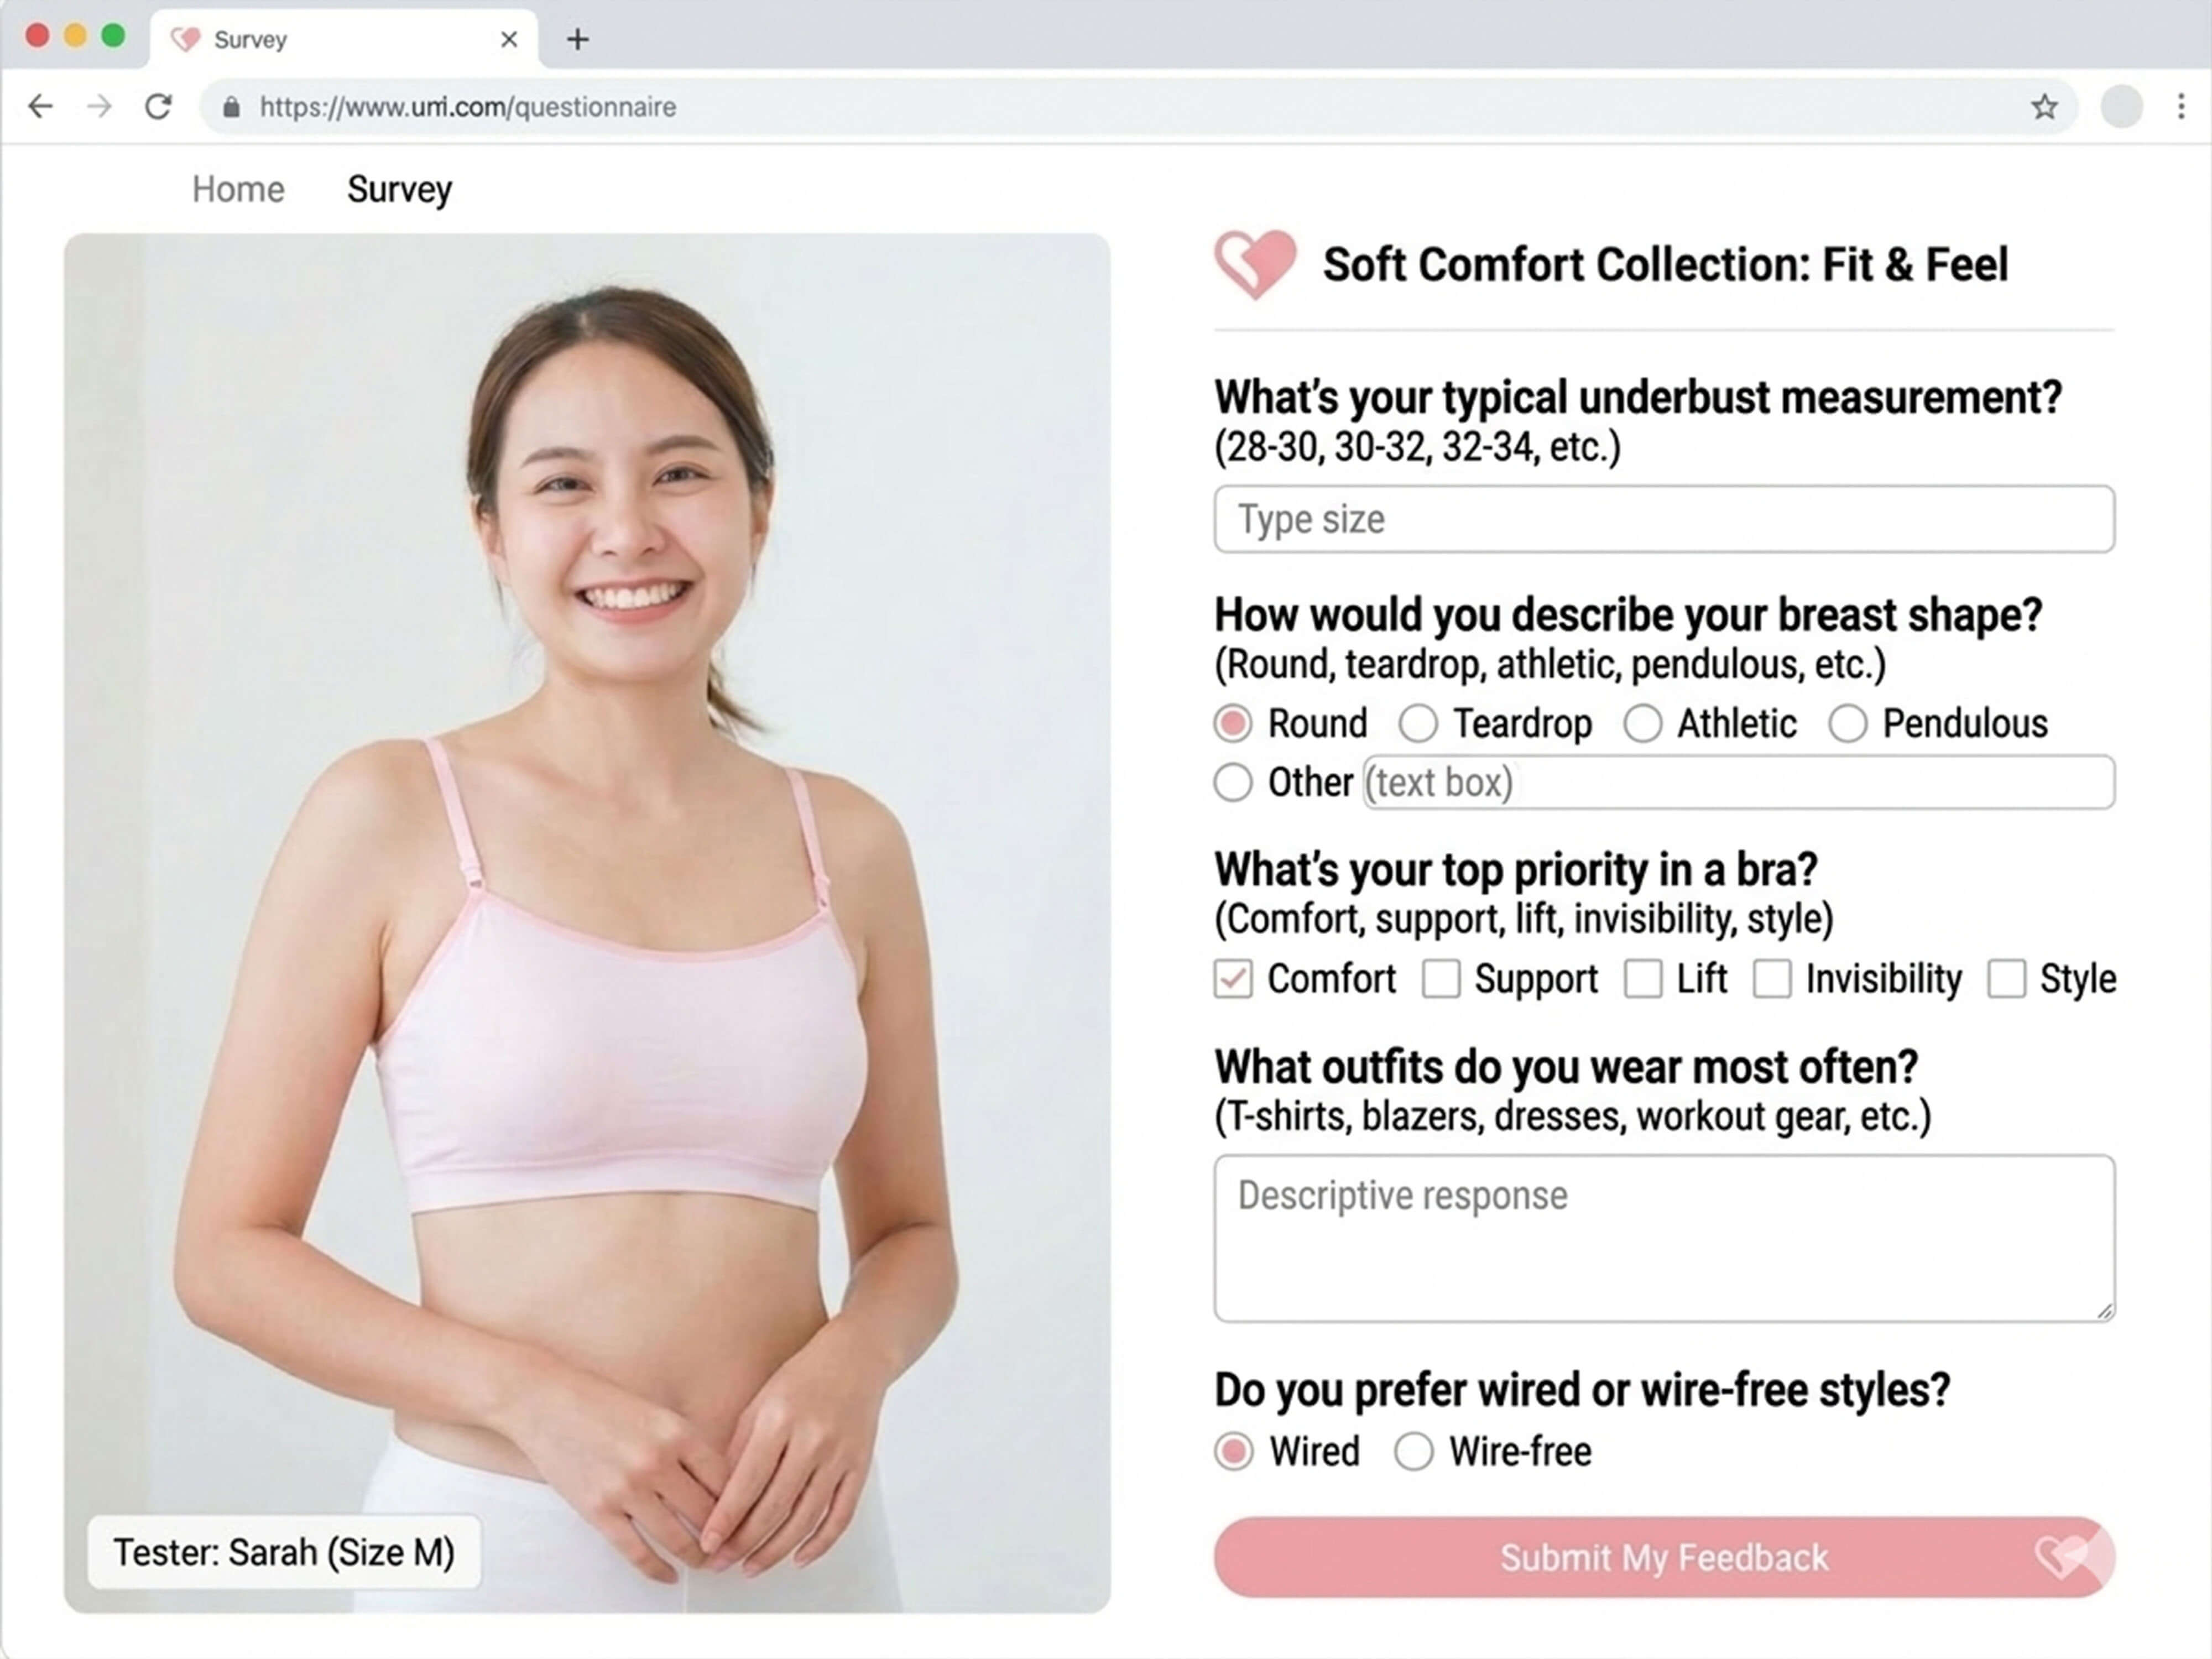
Task: Click the underbust Type size field
Action: click(x=1663, y=519)
